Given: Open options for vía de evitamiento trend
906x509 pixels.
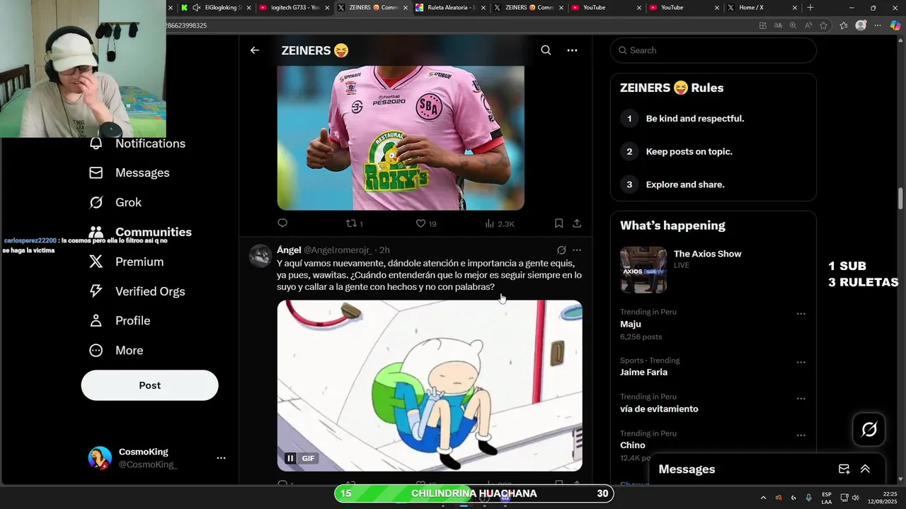Looking at the screenshot, I should pyautogui.click(x=801, y=399).
